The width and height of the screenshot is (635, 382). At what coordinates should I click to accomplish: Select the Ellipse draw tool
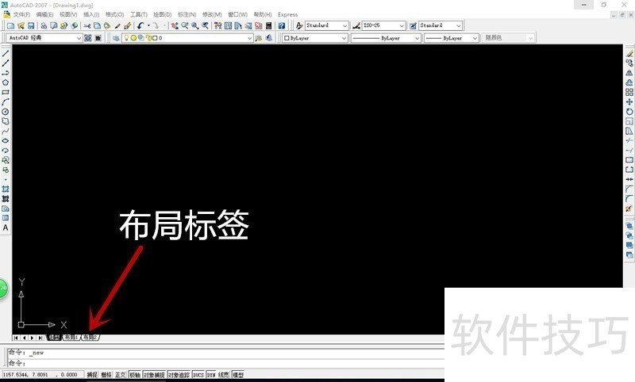point(6,140)
